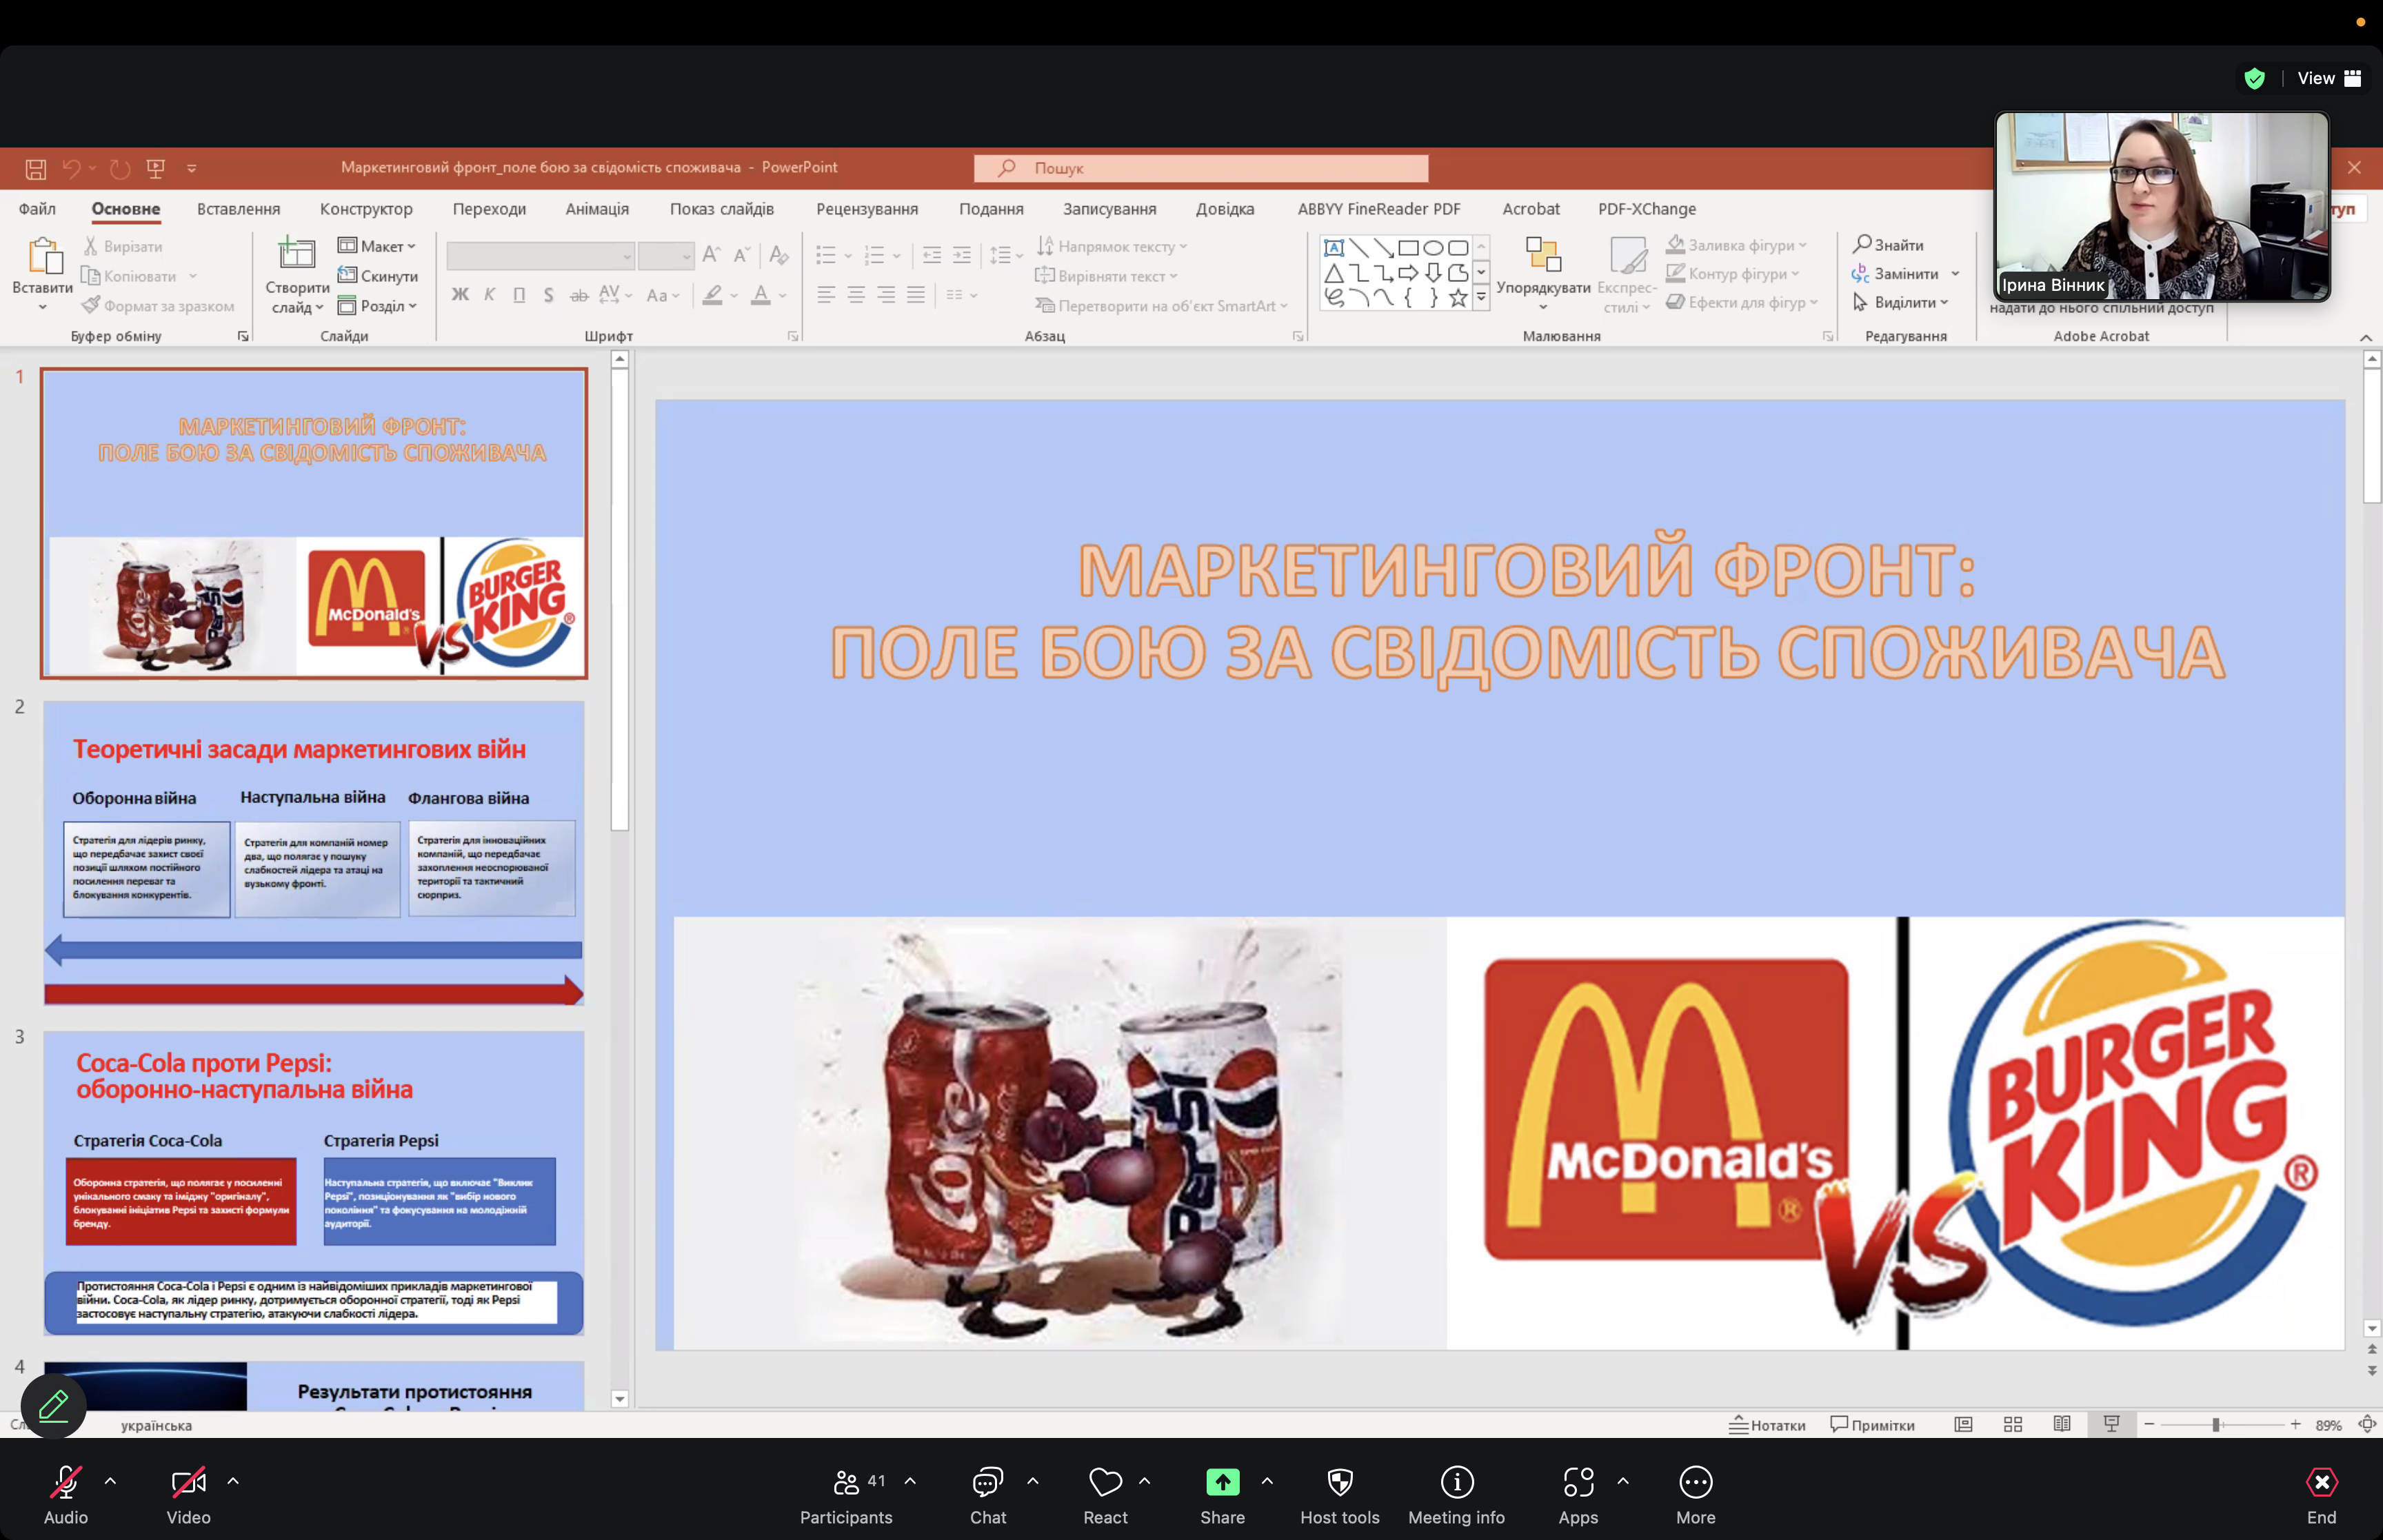
Task: Open Zoom Host tools shield icon
Action: click(1339, 1483)
